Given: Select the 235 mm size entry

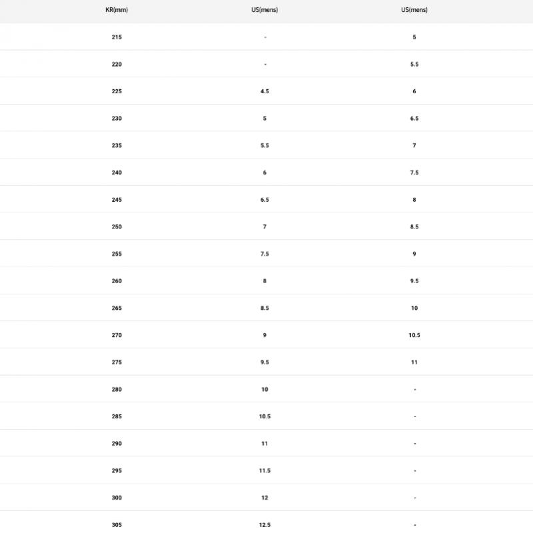Looking at the screenshot, I should 117,145.
